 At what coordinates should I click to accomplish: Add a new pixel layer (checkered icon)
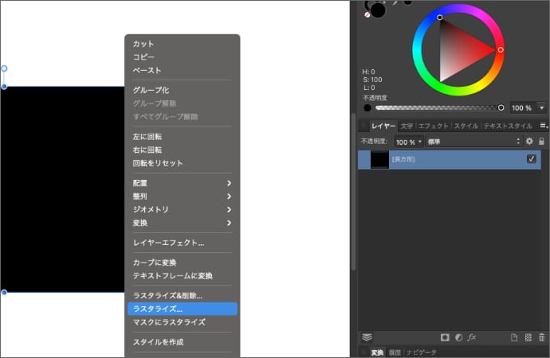click(528, 337)
